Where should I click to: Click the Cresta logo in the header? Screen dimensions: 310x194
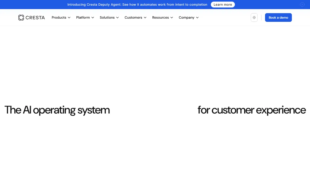(32, 17)
